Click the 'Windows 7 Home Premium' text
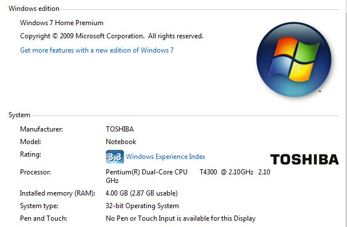The height and width of the screenshot is (227, 347). click(x=62, y=23)
